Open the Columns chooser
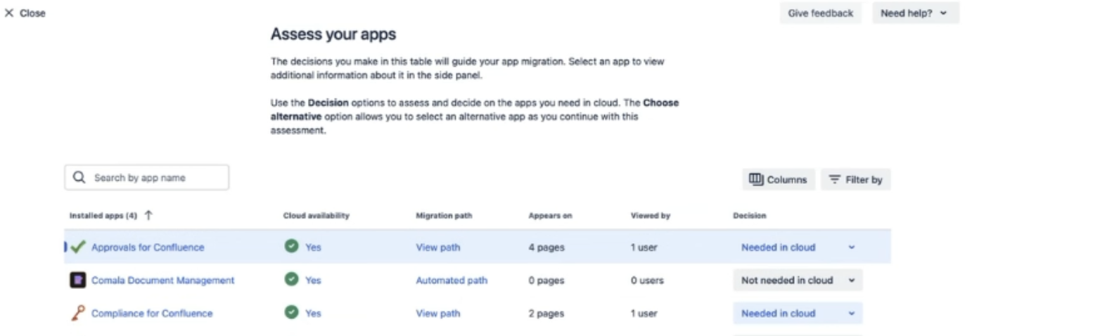 click(778, 179)
